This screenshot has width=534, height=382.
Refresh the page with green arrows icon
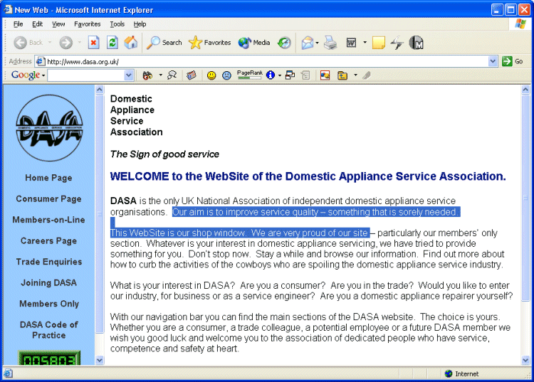tap(112, 43)
